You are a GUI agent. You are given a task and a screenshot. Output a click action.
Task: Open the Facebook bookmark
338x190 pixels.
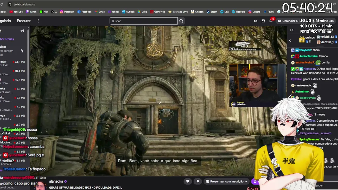click(x=84, y=12)
